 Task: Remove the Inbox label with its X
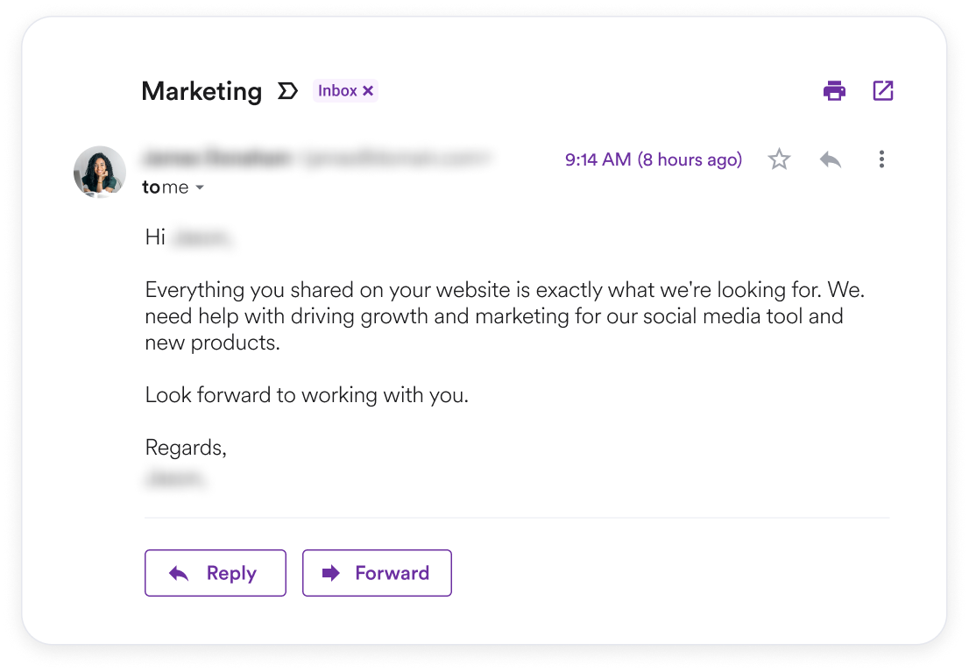click(x=369, y=91)
